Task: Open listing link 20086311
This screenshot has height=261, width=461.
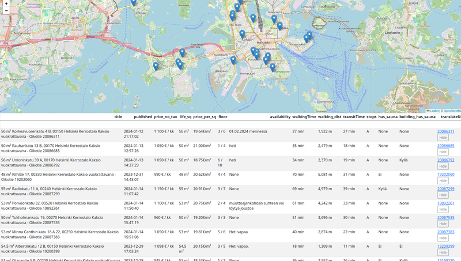Action: 445,131
